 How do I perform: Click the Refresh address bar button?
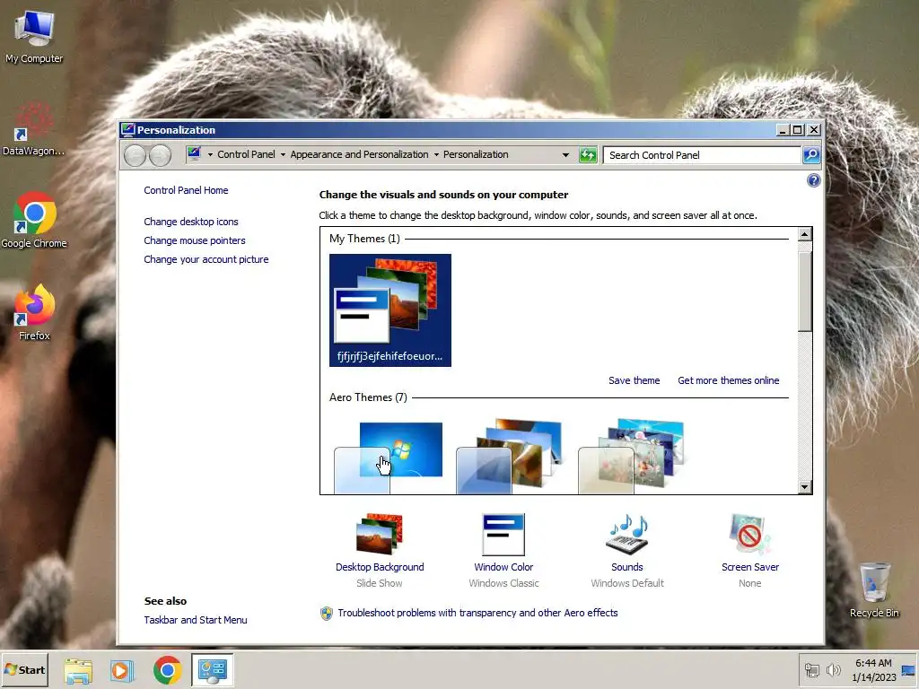pos(587,155)
